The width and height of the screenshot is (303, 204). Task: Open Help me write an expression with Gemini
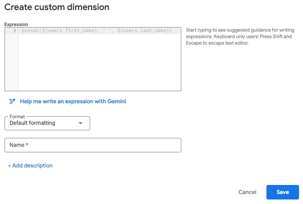click(73, 101)
